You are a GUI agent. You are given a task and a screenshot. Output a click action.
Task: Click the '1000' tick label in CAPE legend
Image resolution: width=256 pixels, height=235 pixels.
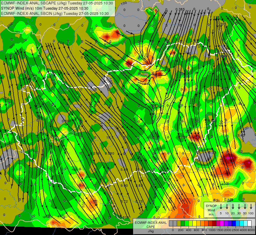click(212, 230)
